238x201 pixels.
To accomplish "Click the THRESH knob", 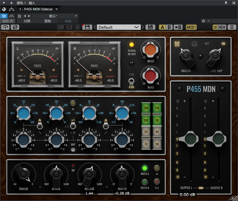I will (23, 175).
